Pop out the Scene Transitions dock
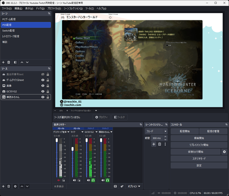Screen dimensions: 229x196 [166, 125]
